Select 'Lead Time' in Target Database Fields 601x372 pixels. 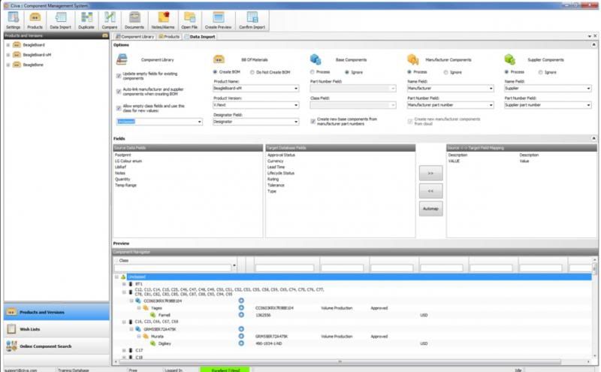(276, 167)
